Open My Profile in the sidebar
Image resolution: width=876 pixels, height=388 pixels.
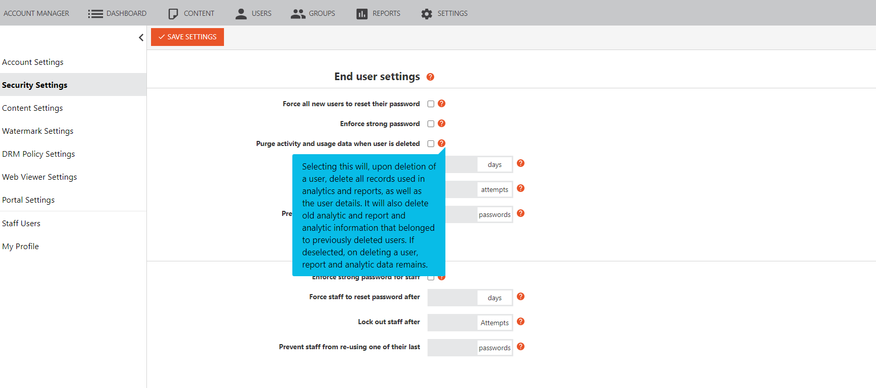73,246
